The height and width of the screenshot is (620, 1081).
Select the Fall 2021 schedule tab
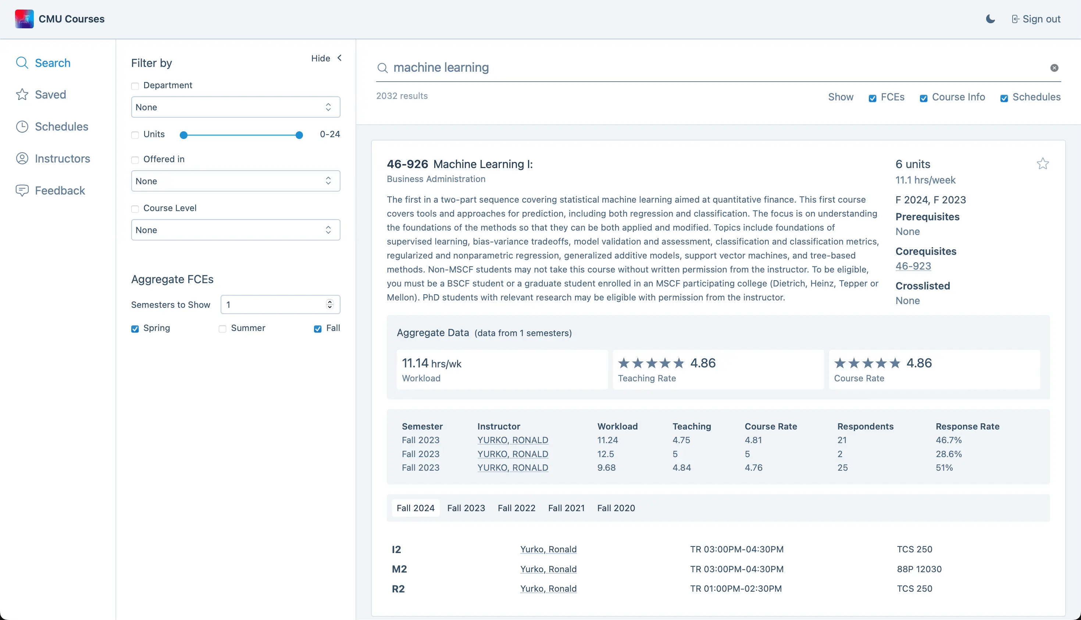point(566,508)
